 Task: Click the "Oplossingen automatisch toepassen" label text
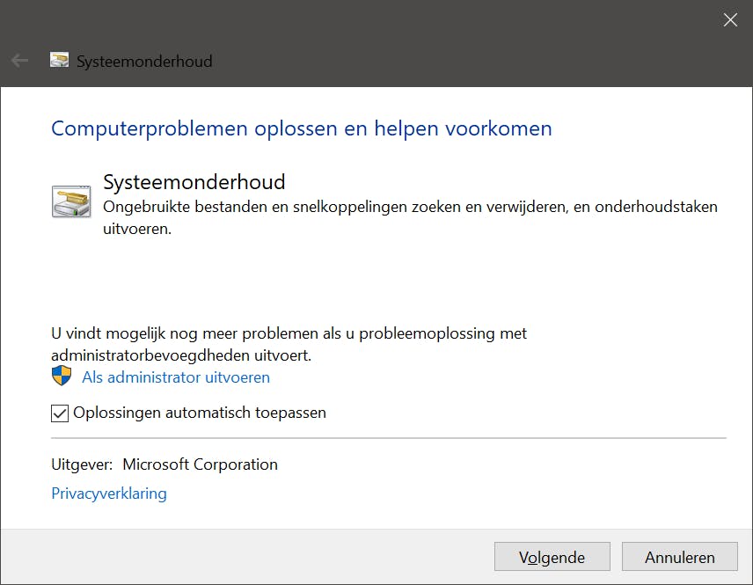200,413
